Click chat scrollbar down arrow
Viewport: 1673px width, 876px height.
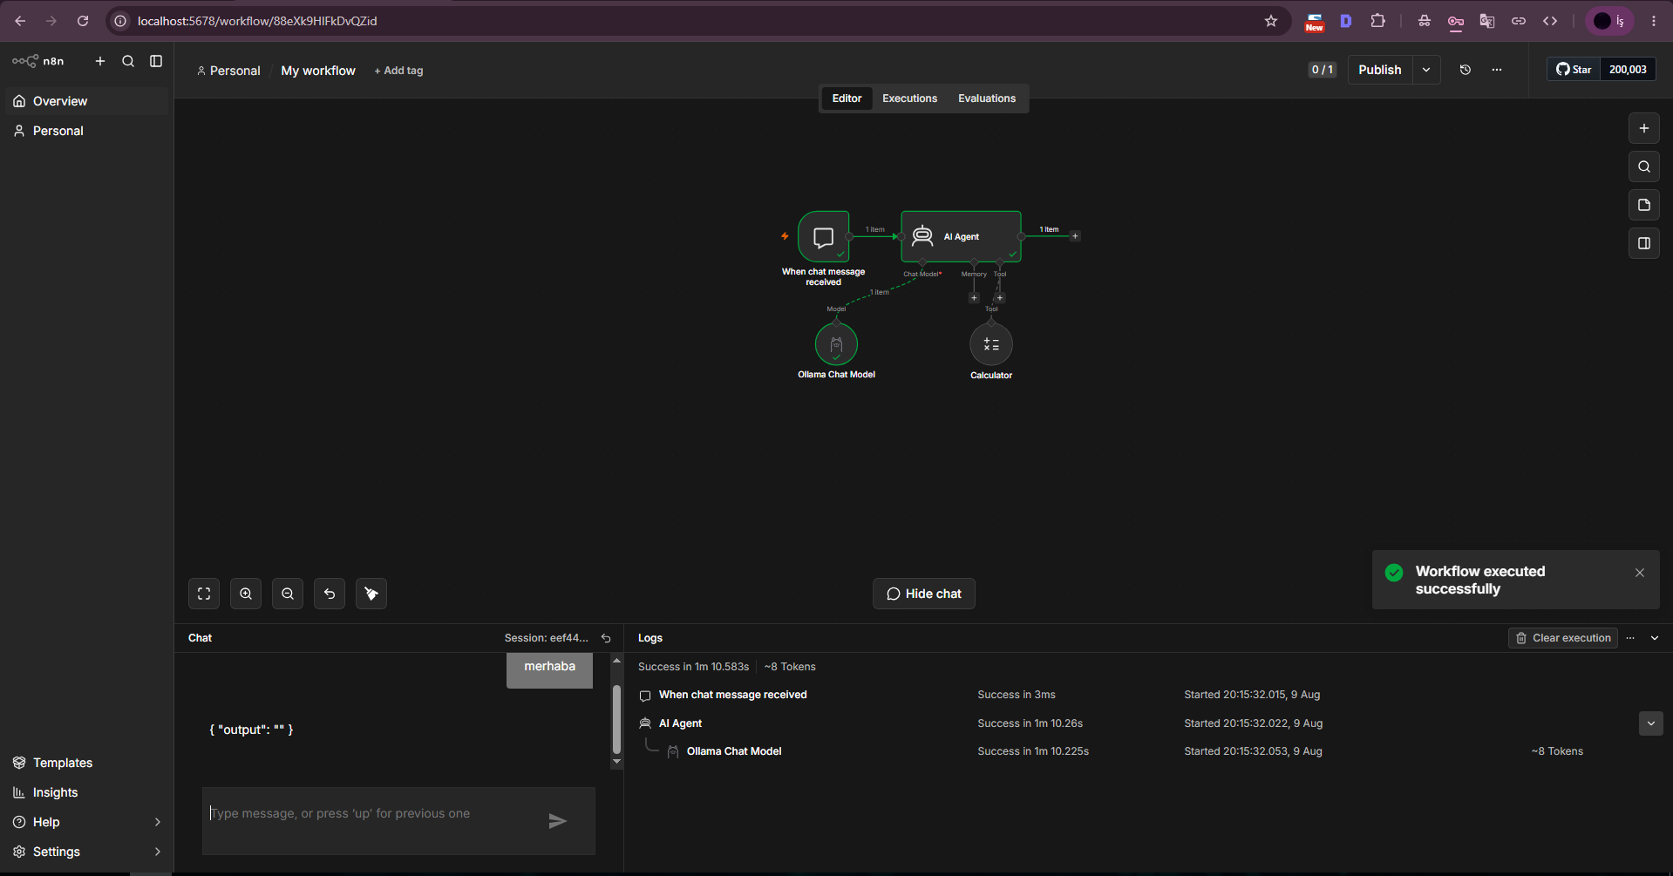[x=616, y=762]
